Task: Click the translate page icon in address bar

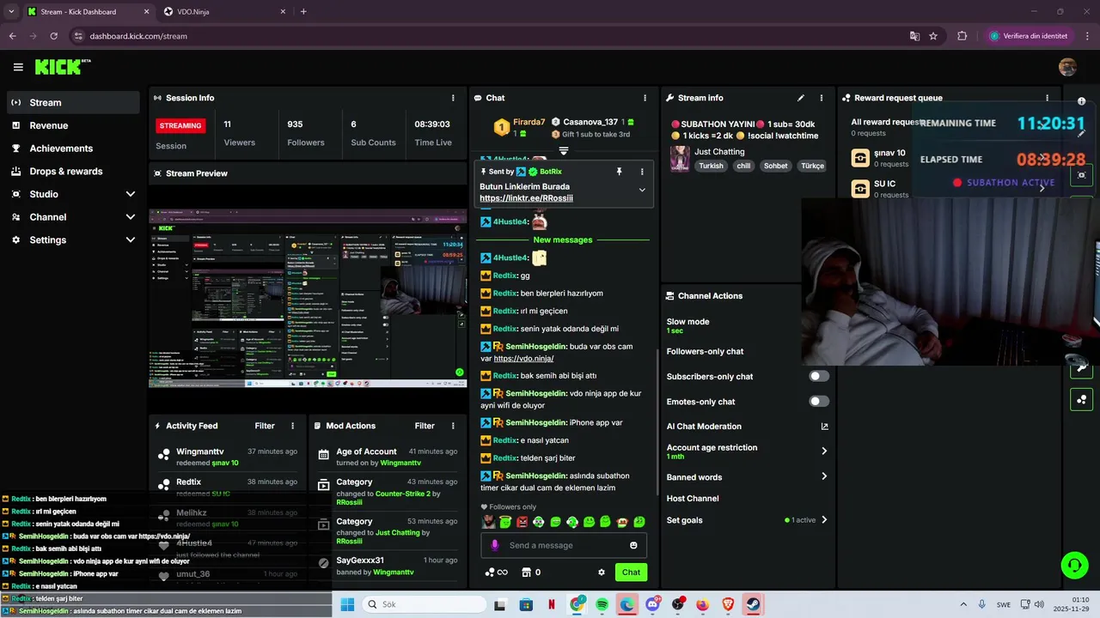Action: [914, 36]
